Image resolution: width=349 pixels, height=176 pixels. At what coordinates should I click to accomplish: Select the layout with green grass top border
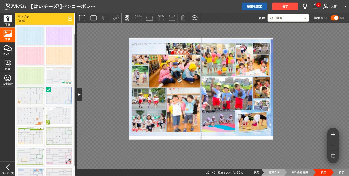click(30, 136)
